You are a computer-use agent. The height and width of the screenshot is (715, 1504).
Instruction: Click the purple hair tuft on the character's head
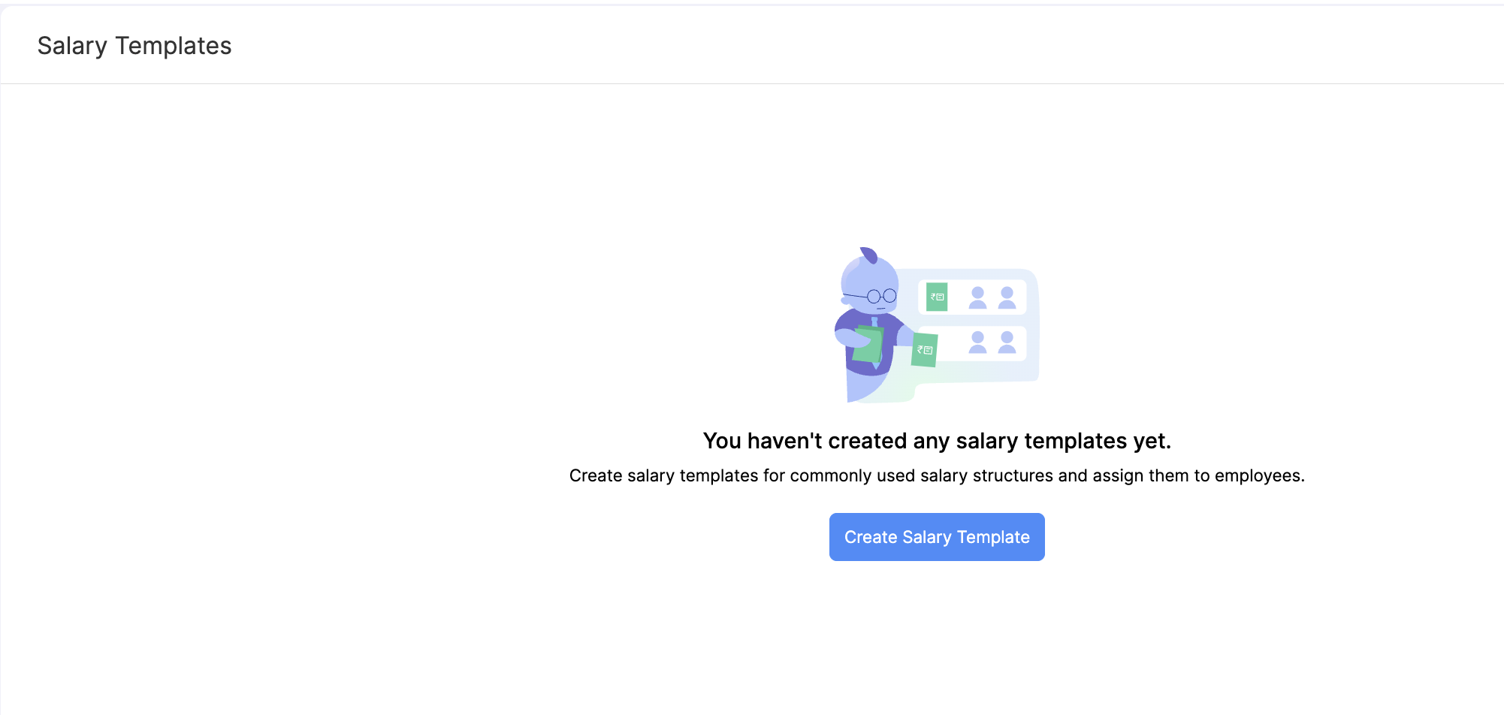[869, 255]
